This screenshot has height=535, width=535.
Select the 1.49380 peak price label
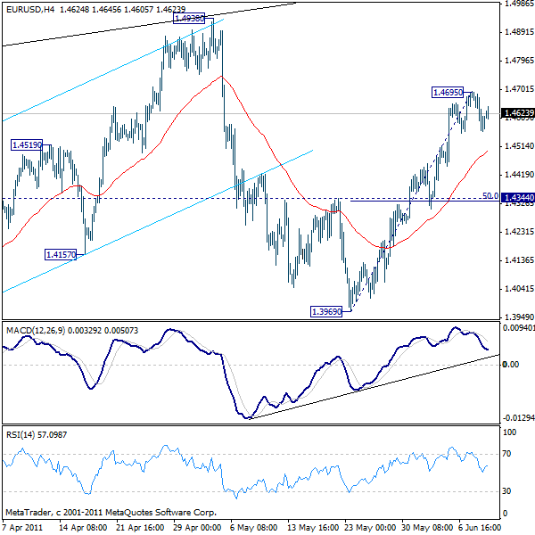pyautogui.click(x=189, y=18)
